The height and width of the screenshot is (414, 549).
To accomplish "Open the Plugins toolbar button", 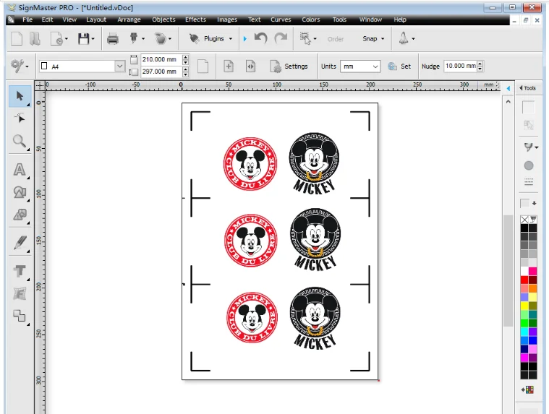I will (x=210, y=38).
